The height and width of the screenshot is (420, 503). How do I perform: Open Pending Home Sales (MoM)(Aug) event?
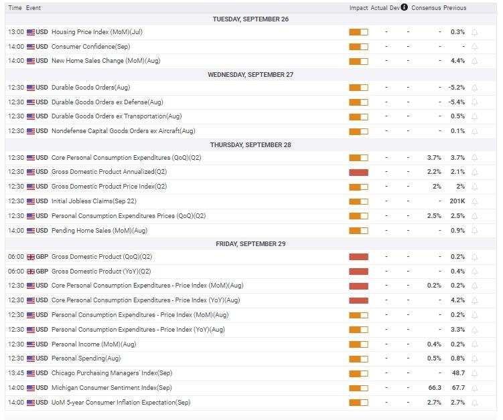[x=99, y=231]
